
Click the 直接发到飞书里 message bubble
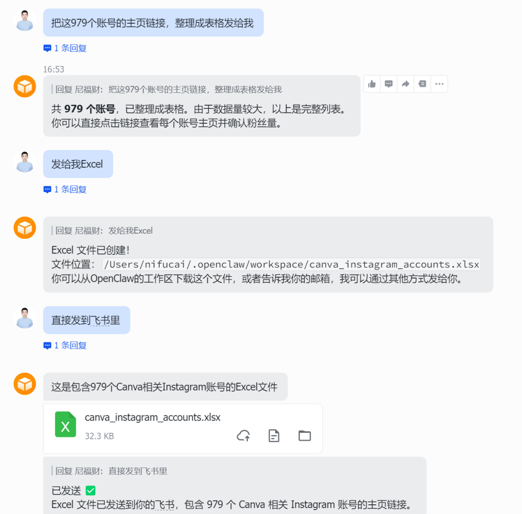pyautogui.click(x=87, y=320)
